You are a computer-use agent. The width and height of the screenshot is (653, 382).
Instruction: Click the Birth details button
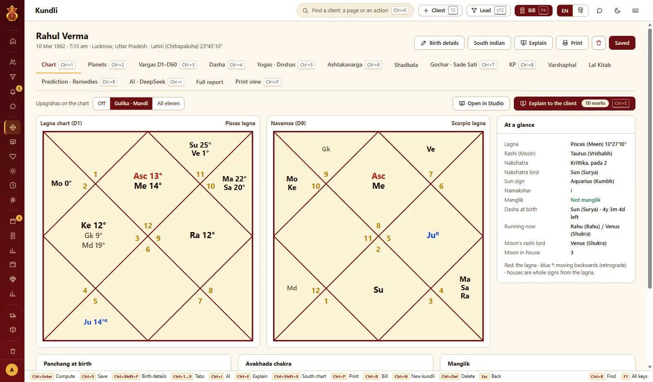(439, 43)
